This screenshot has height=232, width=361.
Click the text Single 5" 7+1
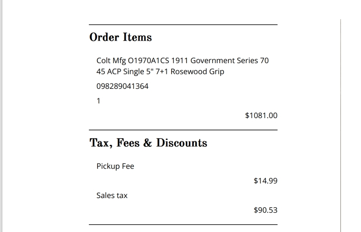click(x=146, y=72)
